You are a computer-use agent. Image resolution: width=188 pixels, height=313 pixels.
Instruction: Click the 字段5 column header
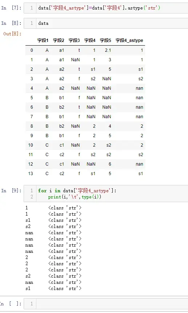coord(105,40)
